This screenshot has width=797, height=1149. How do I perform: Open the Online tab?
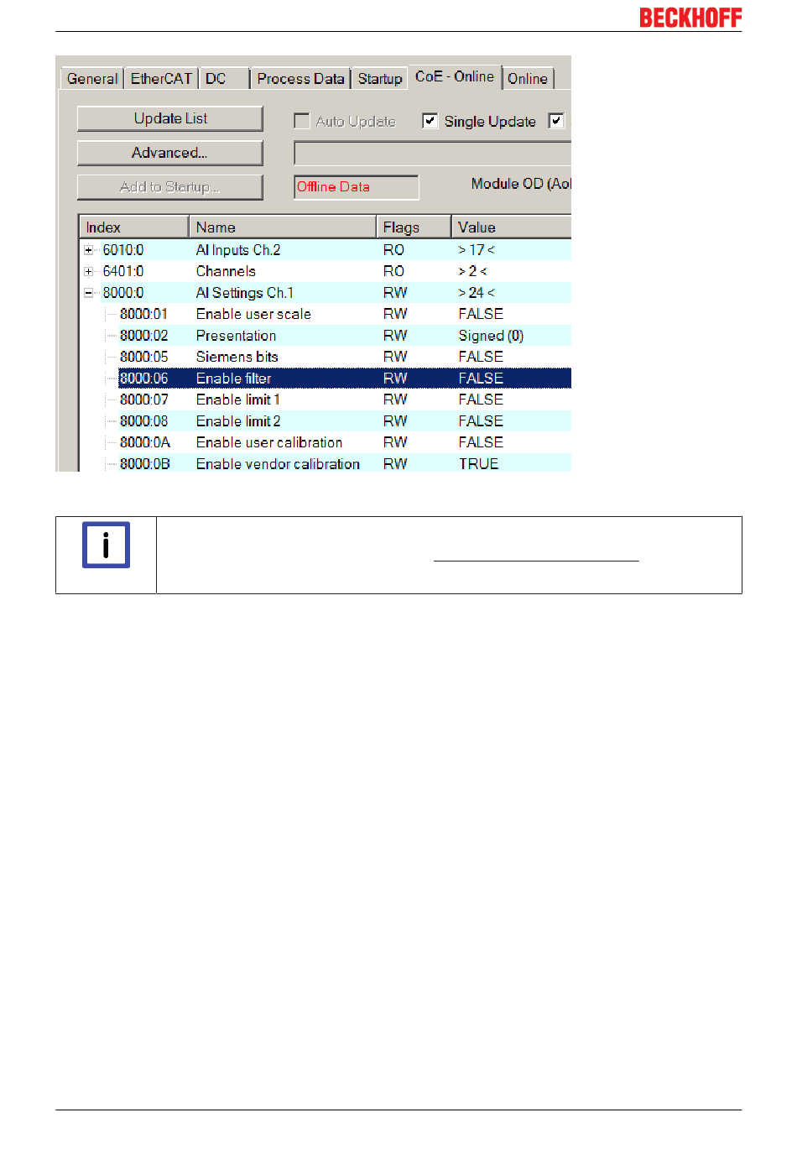tap(528, 79)
